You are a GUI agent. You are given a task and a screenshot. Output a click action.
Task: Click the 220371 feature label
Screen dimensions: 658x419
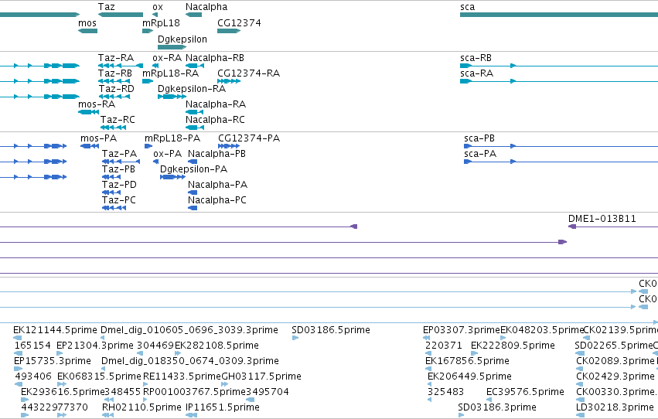click(444, 346)
